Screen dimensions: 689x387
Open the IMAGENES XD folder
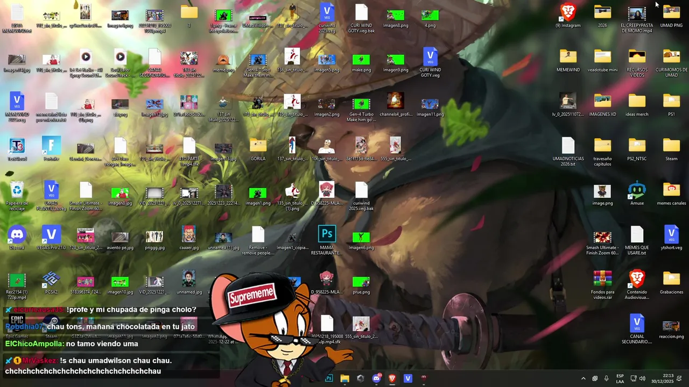pyautogui.click(x=602, y=105)
